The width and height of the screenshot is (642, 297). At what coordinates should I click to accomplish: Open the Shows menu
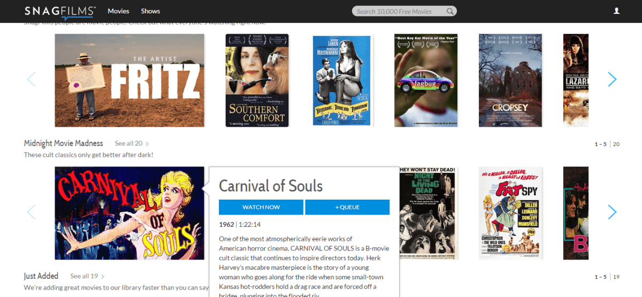tap(150, 11)
